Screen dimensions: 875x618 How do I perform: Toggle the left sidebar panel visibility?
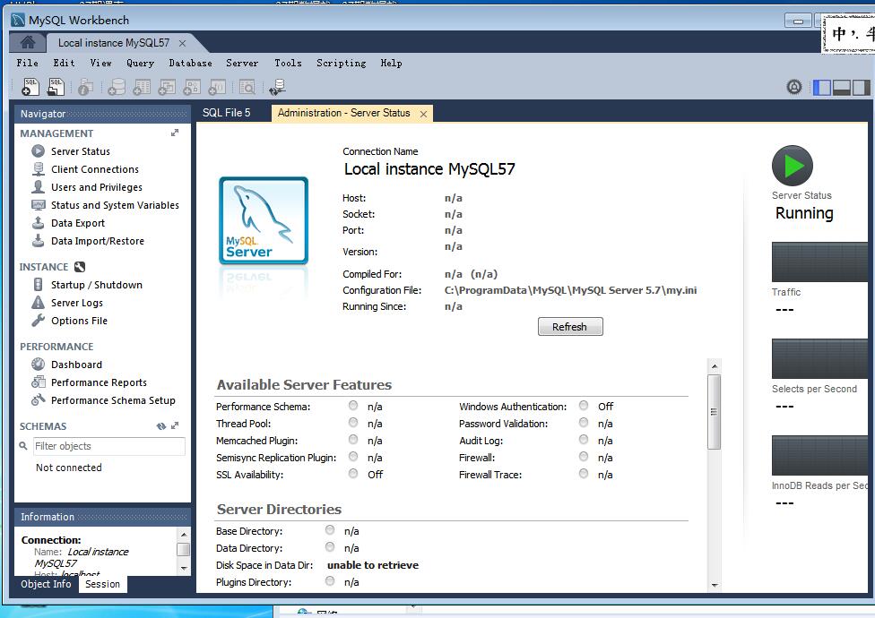coord(822,88)
